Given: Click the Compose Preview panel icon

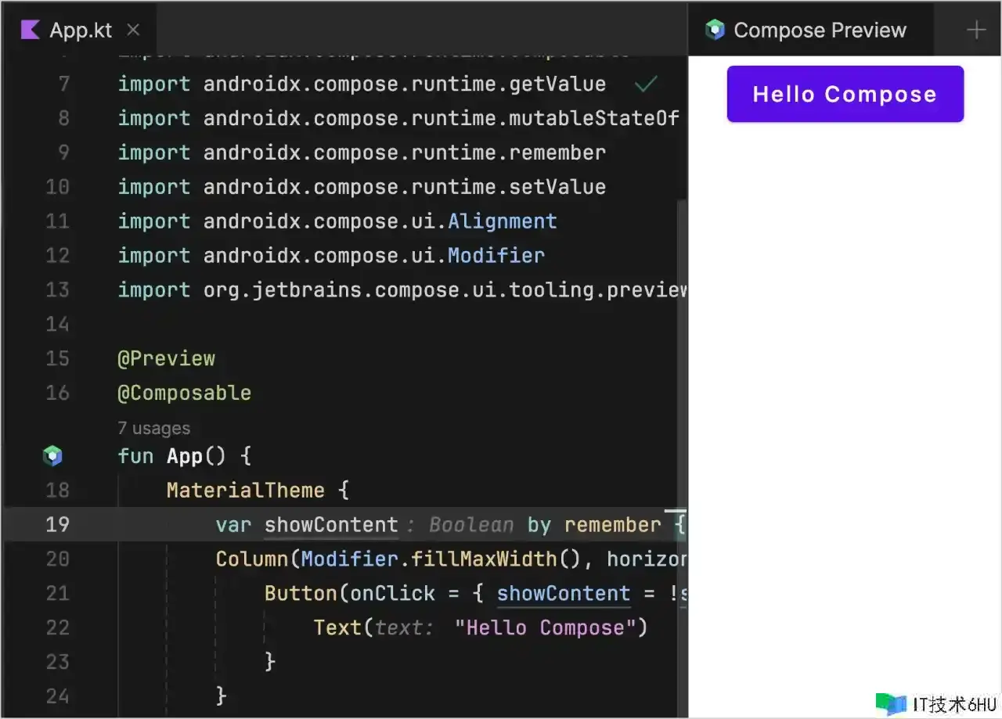Looking at the screenshot, I should pos(715,31).
